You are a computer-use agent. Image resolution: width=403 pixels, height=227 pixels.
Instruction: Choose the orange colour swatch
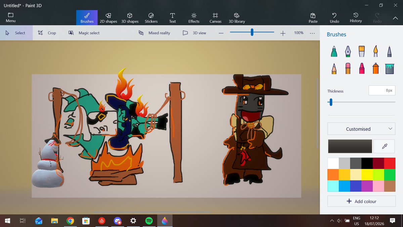click(333, 175)
